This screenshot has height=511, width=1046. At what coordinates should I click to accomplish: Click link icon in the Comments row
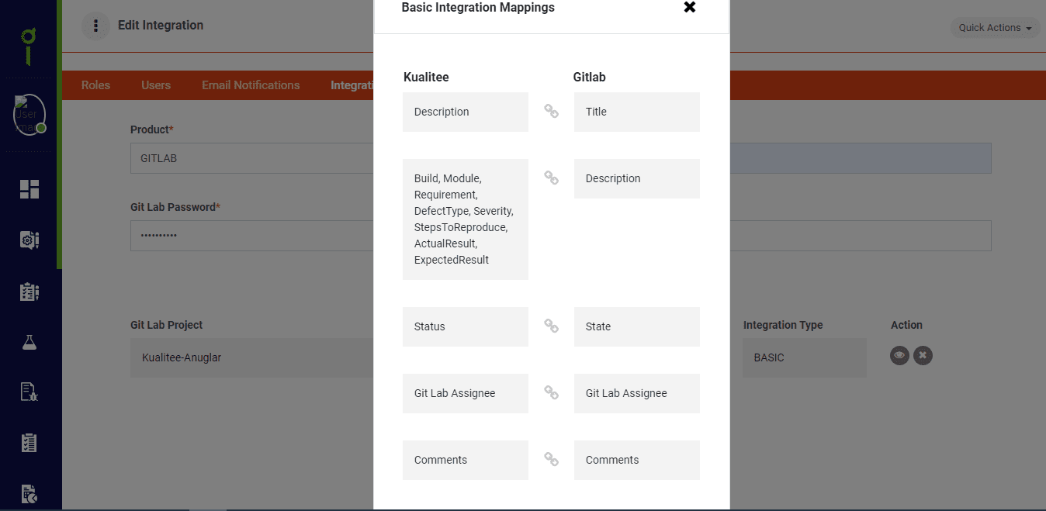pyautogui.click(x=551, y=460)
